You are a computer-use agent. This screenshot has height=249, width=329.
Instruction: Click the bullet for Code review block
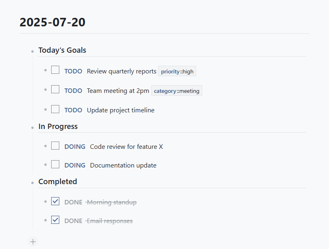pos(45,146)
